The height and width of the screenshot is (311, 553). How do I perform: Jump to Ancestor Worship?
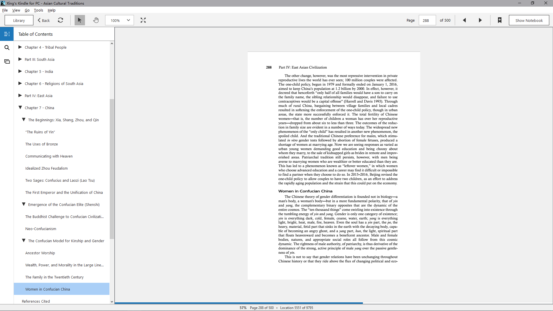coord(40,253)
